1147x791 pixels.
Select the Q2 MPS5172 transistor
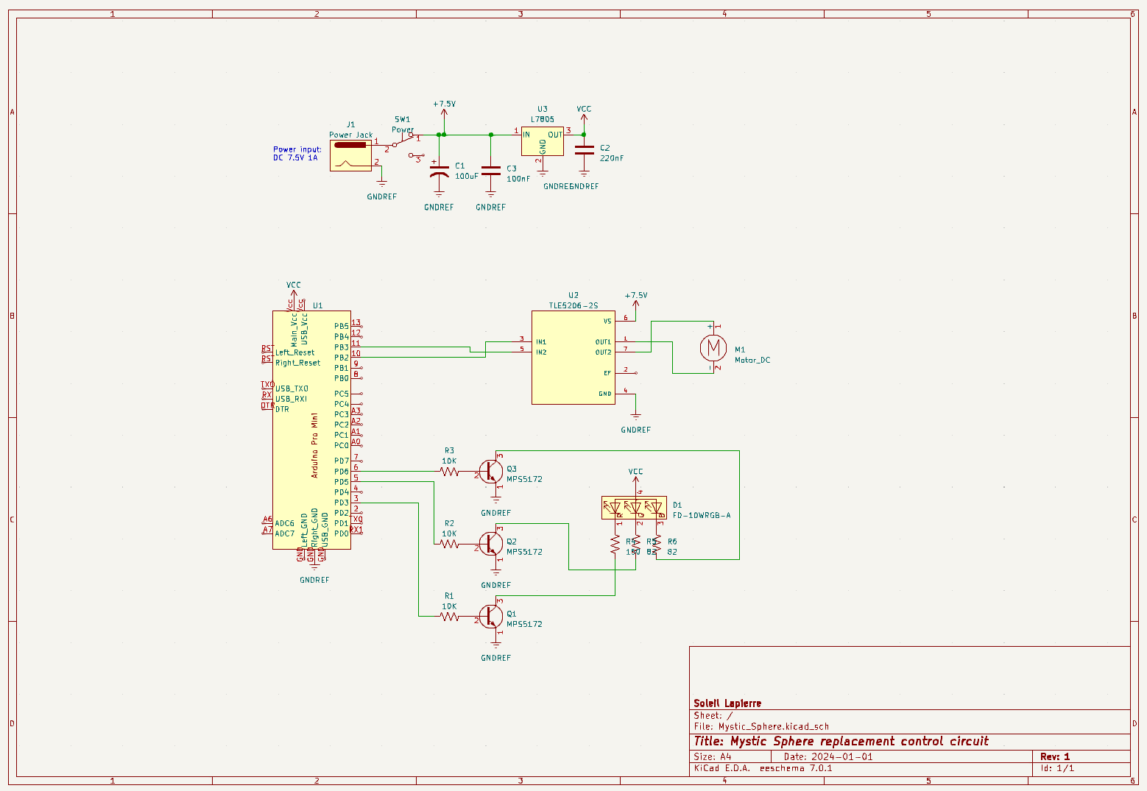point(491,544)
